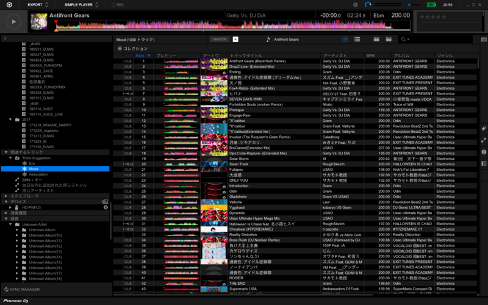Click preview waveform of the Yggdrasil row
This screenshot has width=488, height=305.
click(x=181, y=207)
